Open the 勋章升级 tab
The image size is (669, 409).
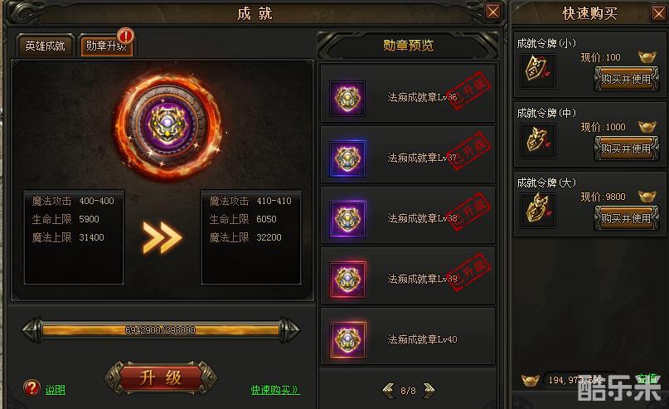tap(106, 46)
